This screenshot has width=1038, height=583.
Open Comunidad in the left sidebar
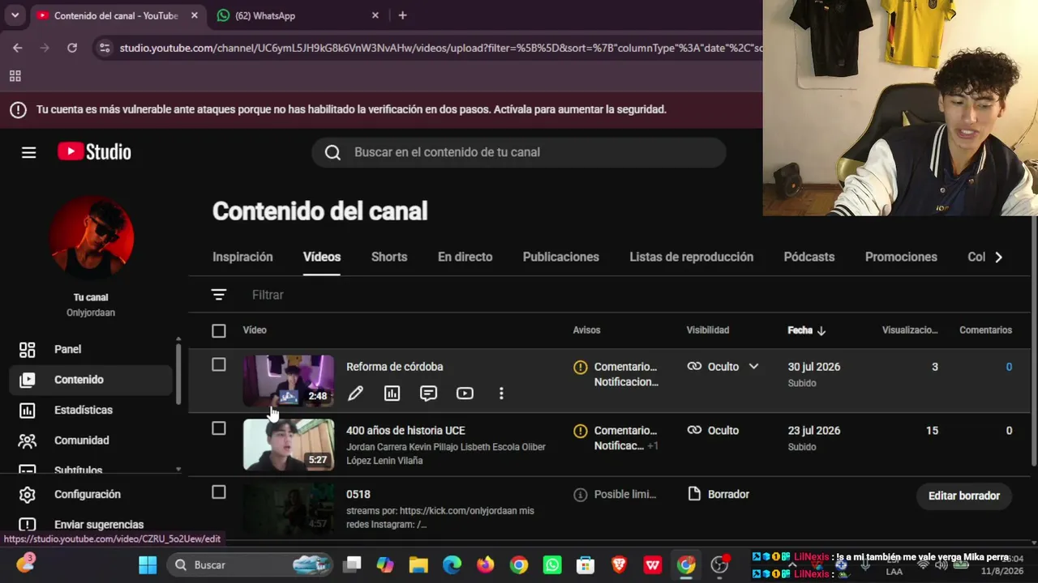91,440
